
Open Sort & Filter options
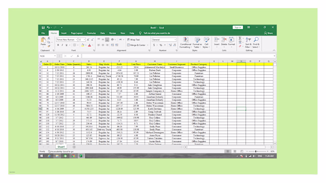(x=248, y=43)
